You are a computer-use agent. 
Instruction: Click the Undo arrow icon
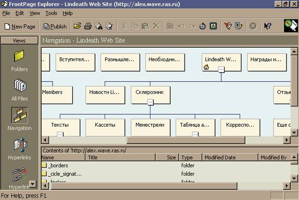pos(181,26)
